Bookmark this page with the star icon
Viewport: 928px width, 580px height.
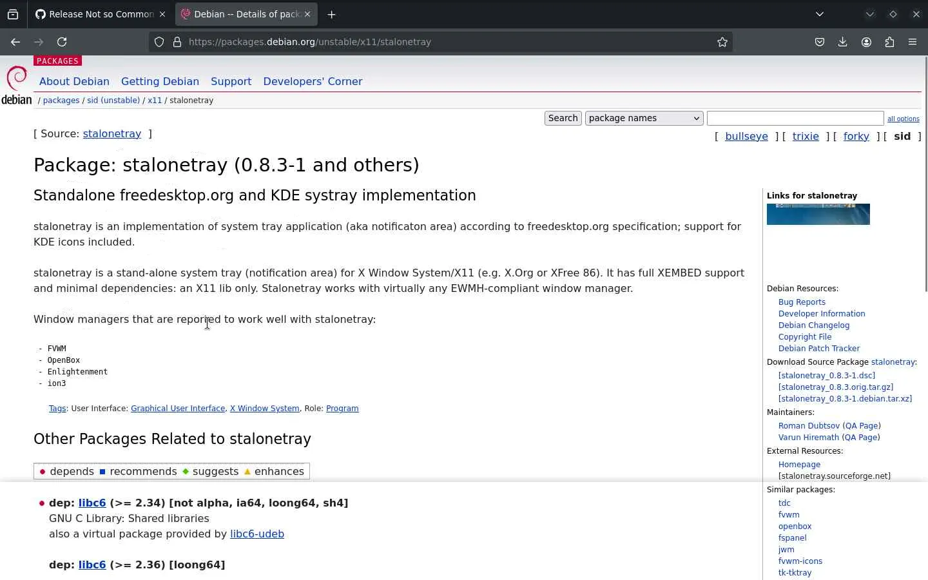pos(722,42)
